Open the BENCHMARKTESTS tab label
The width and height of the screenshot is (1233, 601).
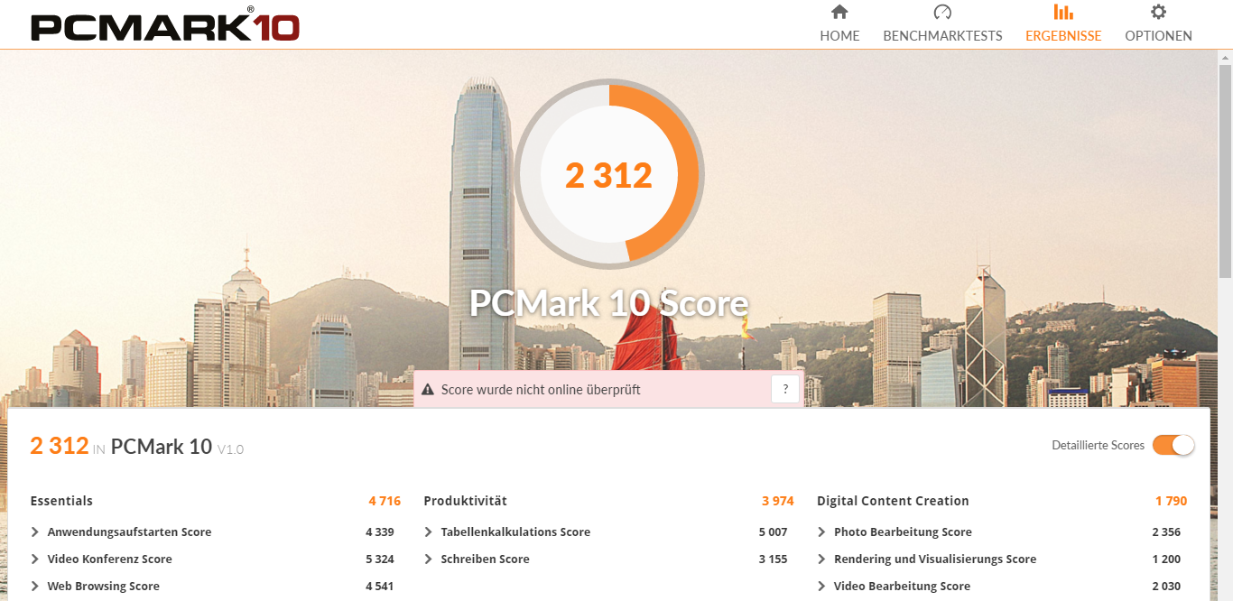[x=942, y=36]
